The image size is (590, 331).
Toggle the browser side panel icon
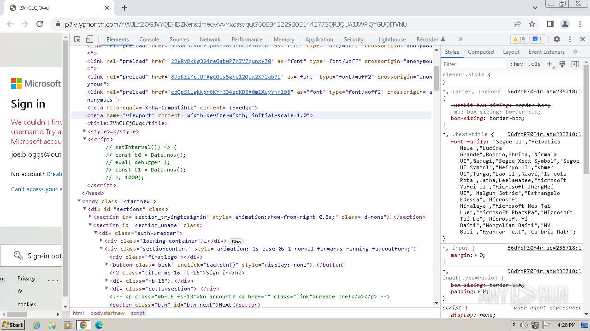550,24
